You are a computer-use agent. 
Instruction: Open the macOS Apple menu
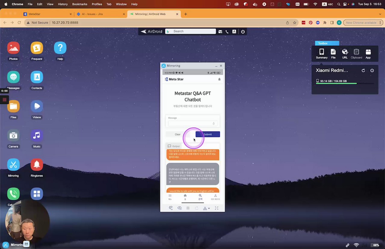(x=6, y=4)
